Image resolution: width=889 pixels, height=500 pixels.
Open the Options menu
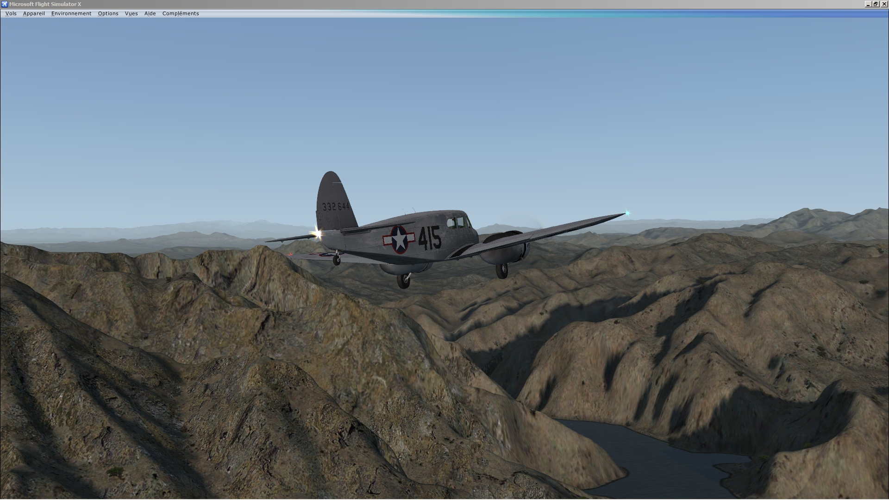(x=108, y=13)
